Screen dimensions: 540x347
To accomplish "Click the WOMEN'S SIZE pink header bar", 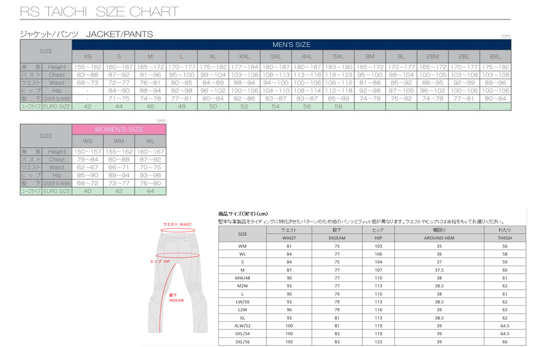I will pos(119,129).
